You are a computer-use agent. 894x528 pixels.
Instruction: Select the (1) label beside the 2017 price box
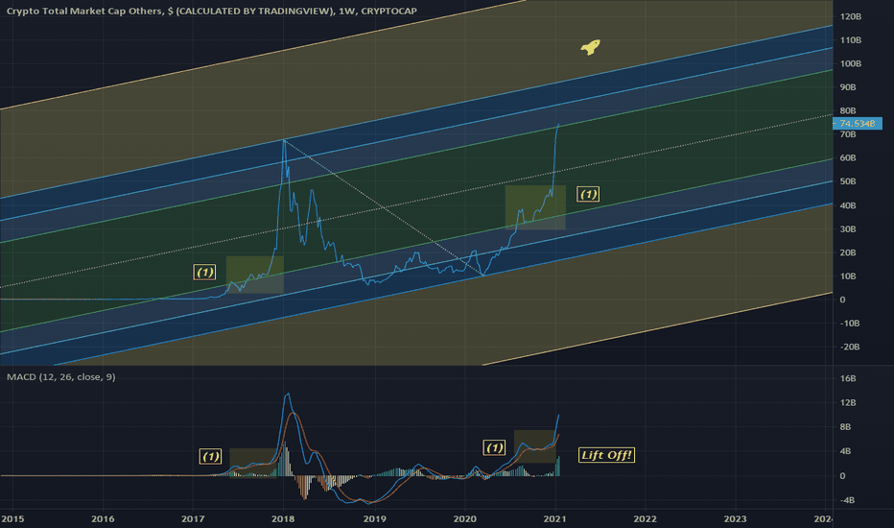[204, 273]
